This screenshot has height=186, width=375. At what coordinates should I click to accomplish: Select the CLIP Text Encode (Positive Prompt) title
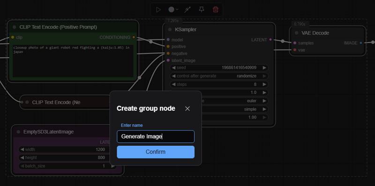[58, 27]
